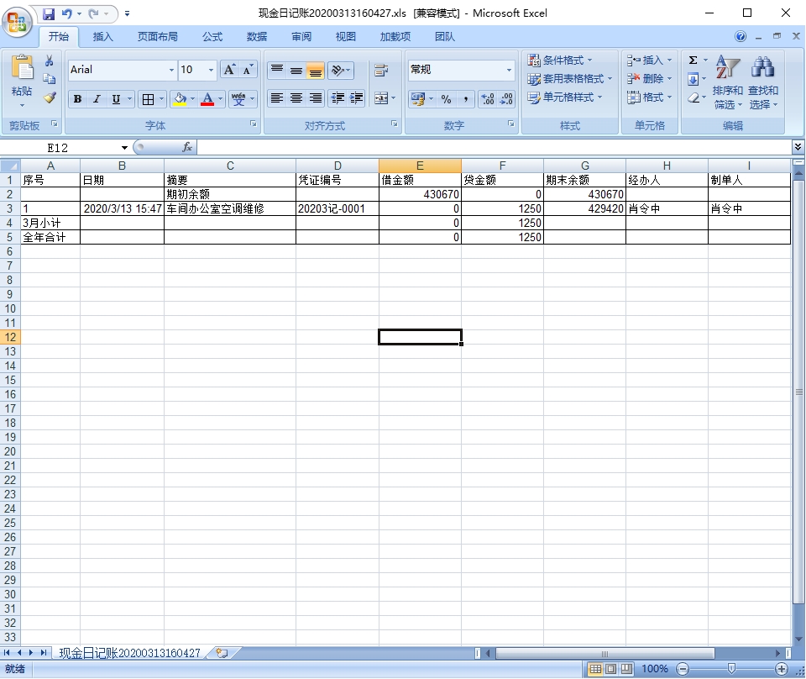Toggle bottom vertical alignment button
Viewport: 806px width, 679px height.
click(315, 71)
